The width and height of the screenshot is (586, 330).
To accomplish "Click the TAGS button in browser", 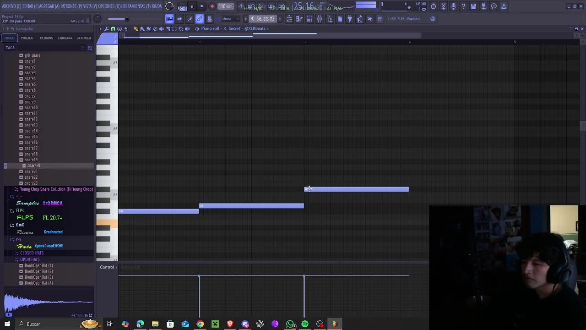I will [10, 48].
